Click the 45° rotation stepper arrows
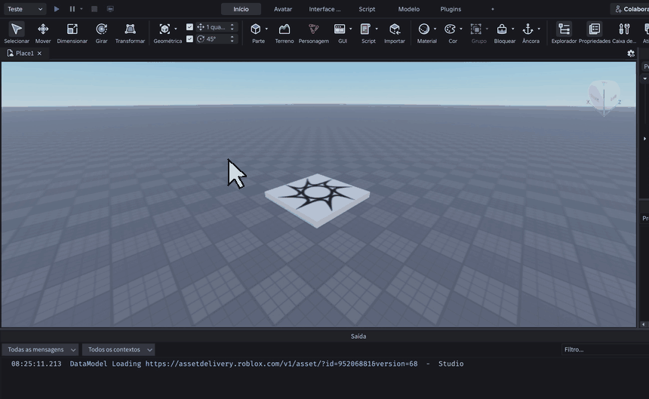 (232, 39)
